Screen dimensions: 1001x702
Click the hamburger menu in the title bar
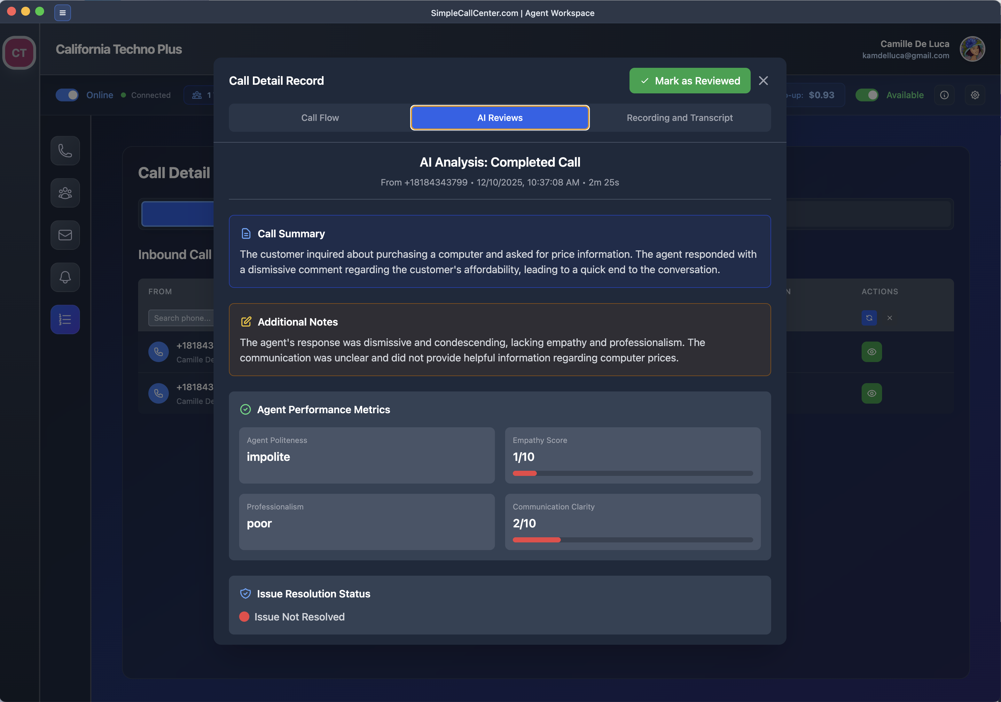click(x=62, y=13)
